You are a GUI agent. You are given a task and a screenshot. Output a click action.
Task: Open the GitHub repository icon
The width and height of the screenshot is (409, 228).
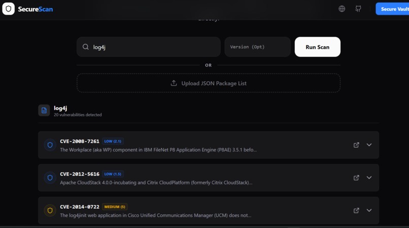point(358,9)
